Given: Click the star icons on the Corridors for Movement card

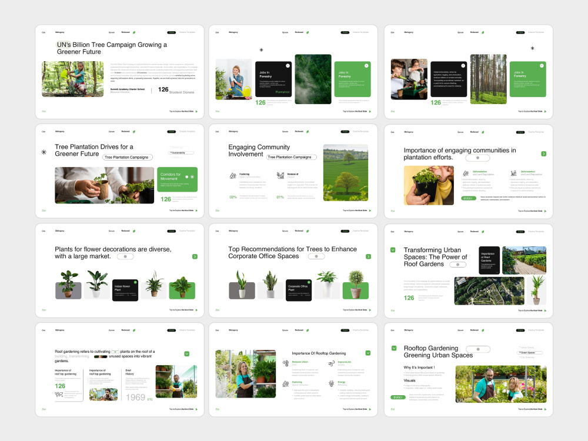Looking at the screenshot, I should click(189, 176).
